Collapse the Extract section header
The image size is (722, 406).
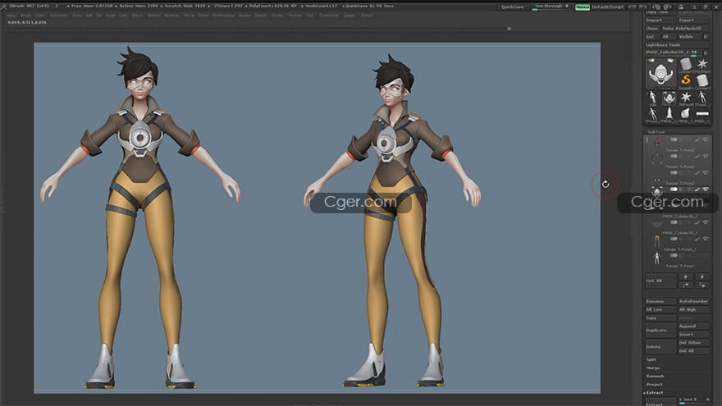coord(654,393)
